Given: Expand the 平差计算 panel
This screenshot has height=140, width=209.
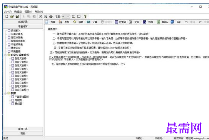Looking at the screenshot, I should point(23,27).
